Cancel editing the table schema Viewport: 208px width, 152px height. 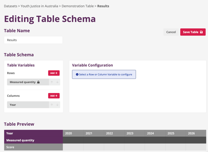171,32
